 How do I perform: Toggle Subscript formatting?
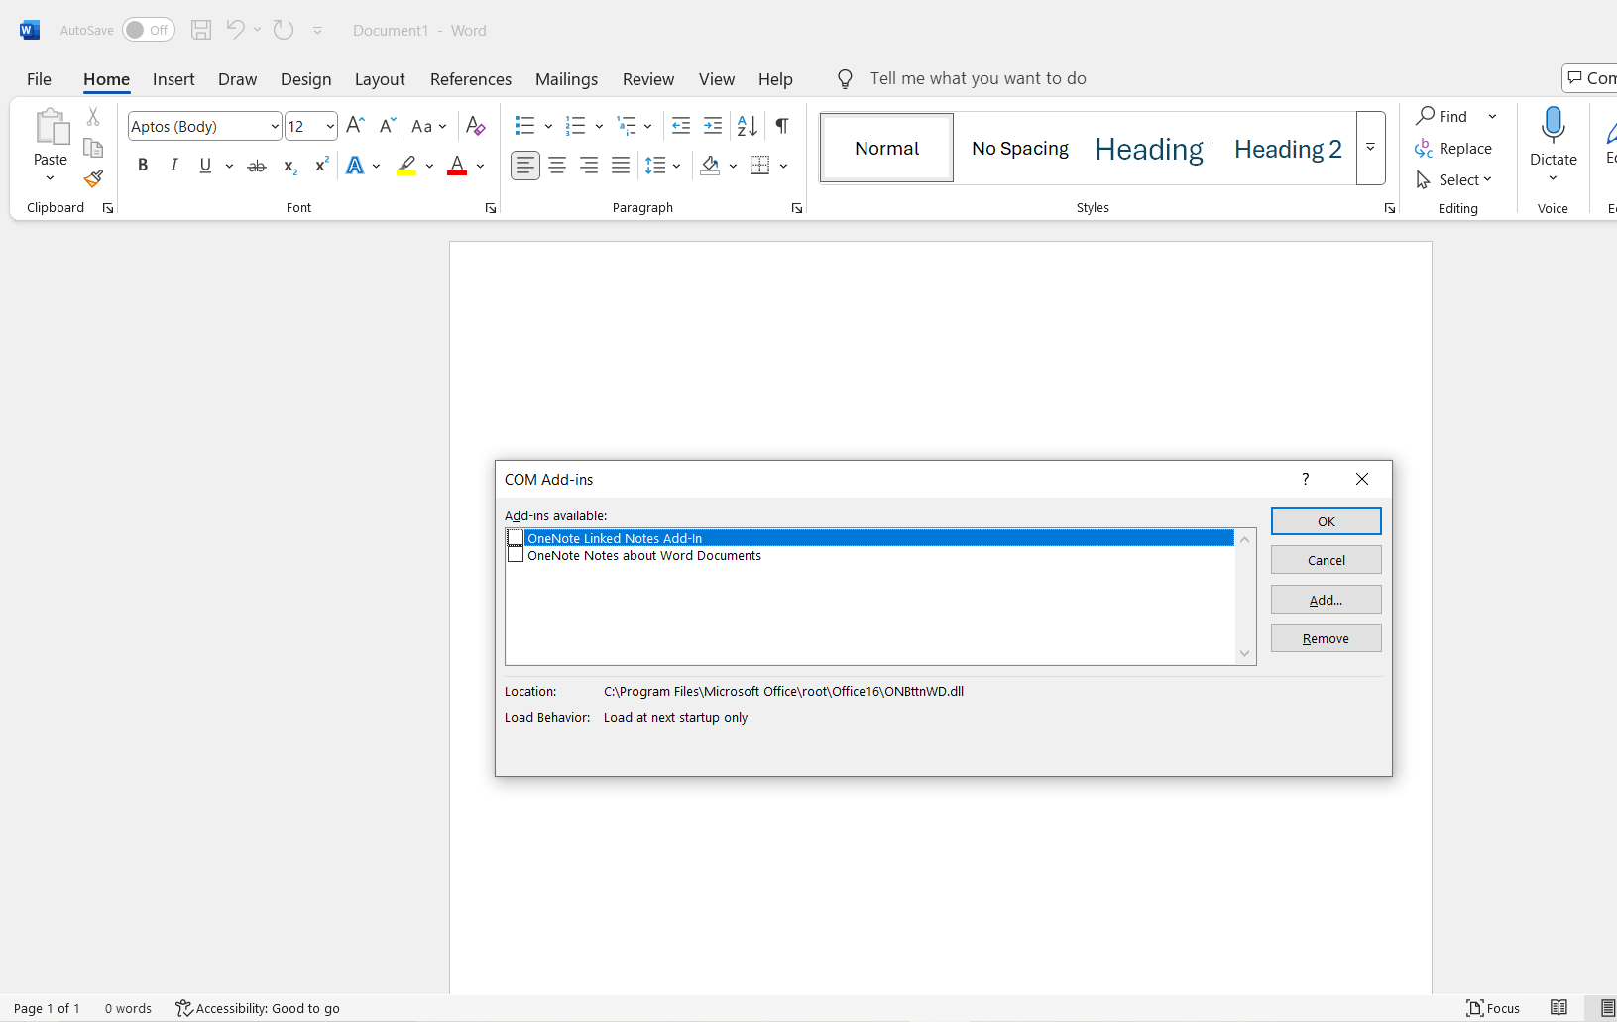[289, 166]
